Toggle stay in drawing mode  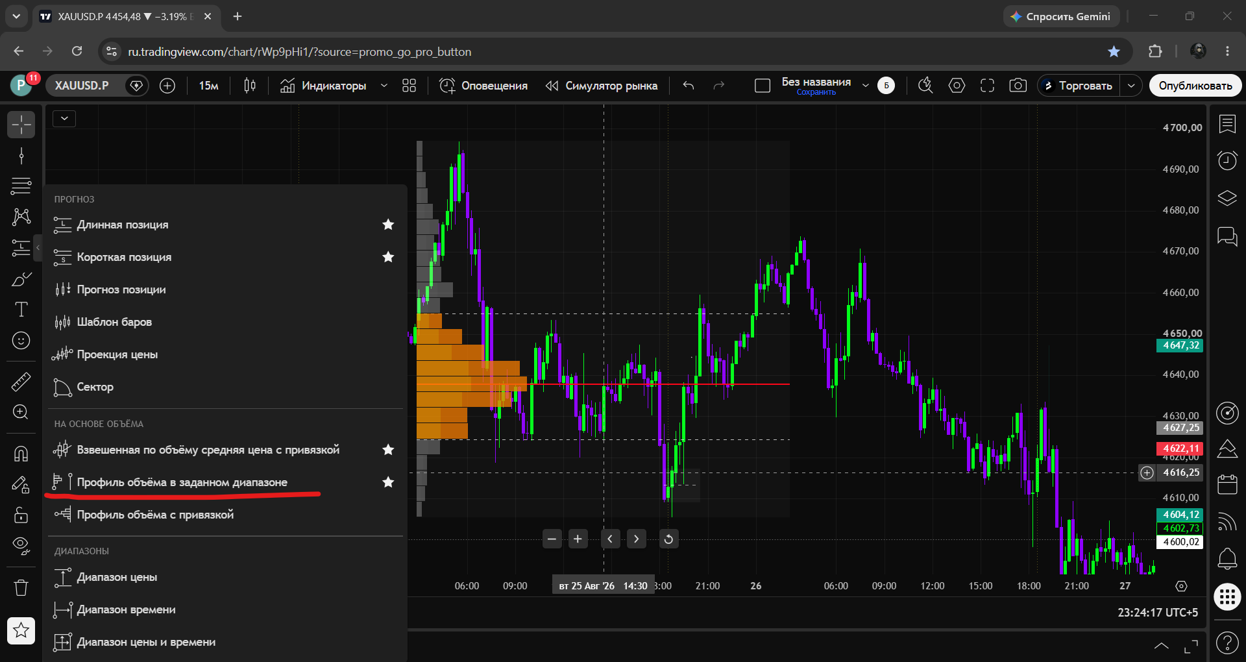[21, 484]
